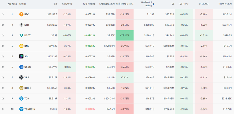Sort by OI column header
This screenshot has height=114, width=234.
click(173, 4)
